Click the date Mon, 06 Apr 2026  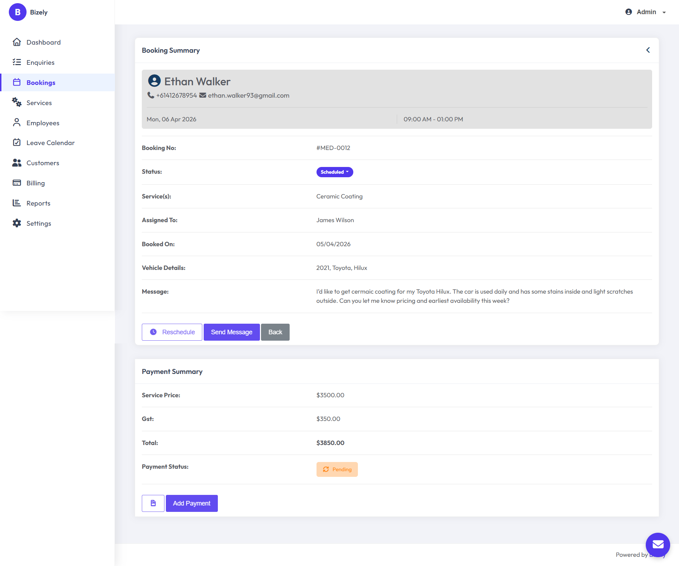pyautogui.click(x=172, y=119)
